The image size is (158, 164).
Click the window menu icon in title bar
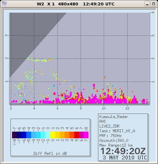(4, 4)
